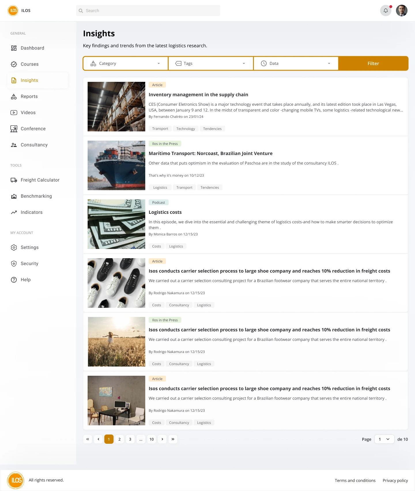Click the search magnifier icon

tap(81, 11)
